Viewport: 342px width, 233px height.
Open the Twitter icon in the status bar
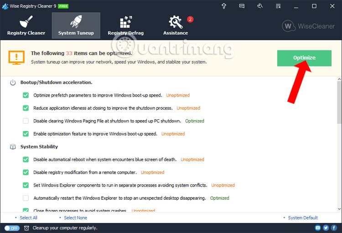click(326, 228)
